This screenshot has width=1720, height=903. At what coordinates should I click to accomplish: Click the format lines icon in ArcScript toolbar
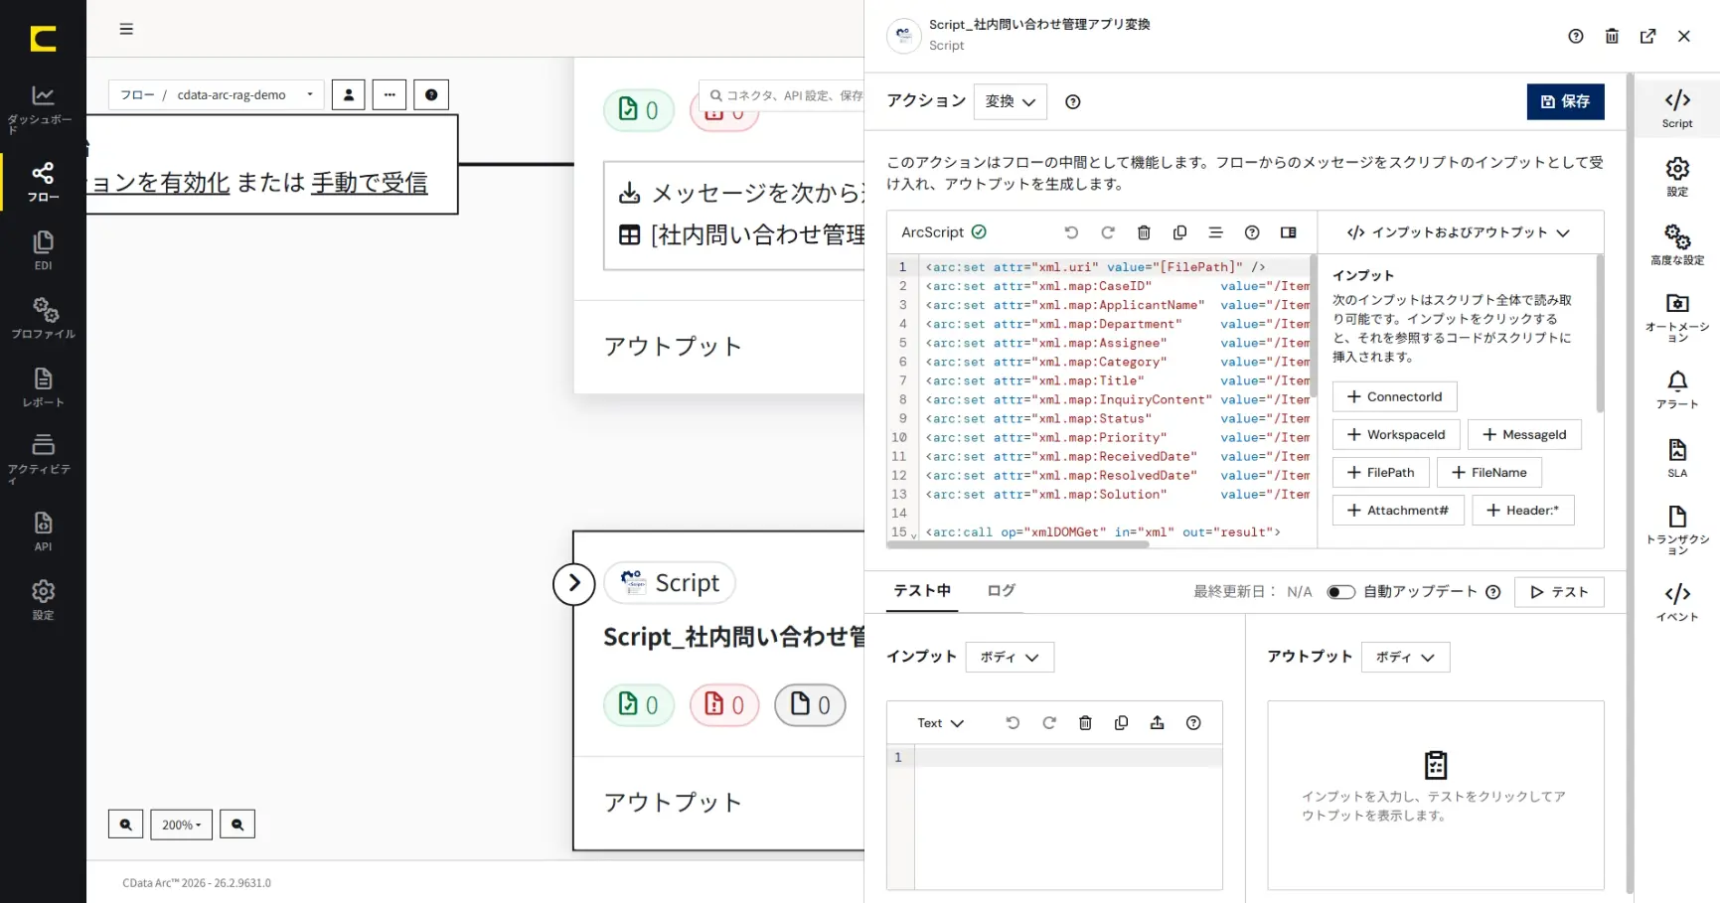pyautogui.click(x=1215, y=232)
